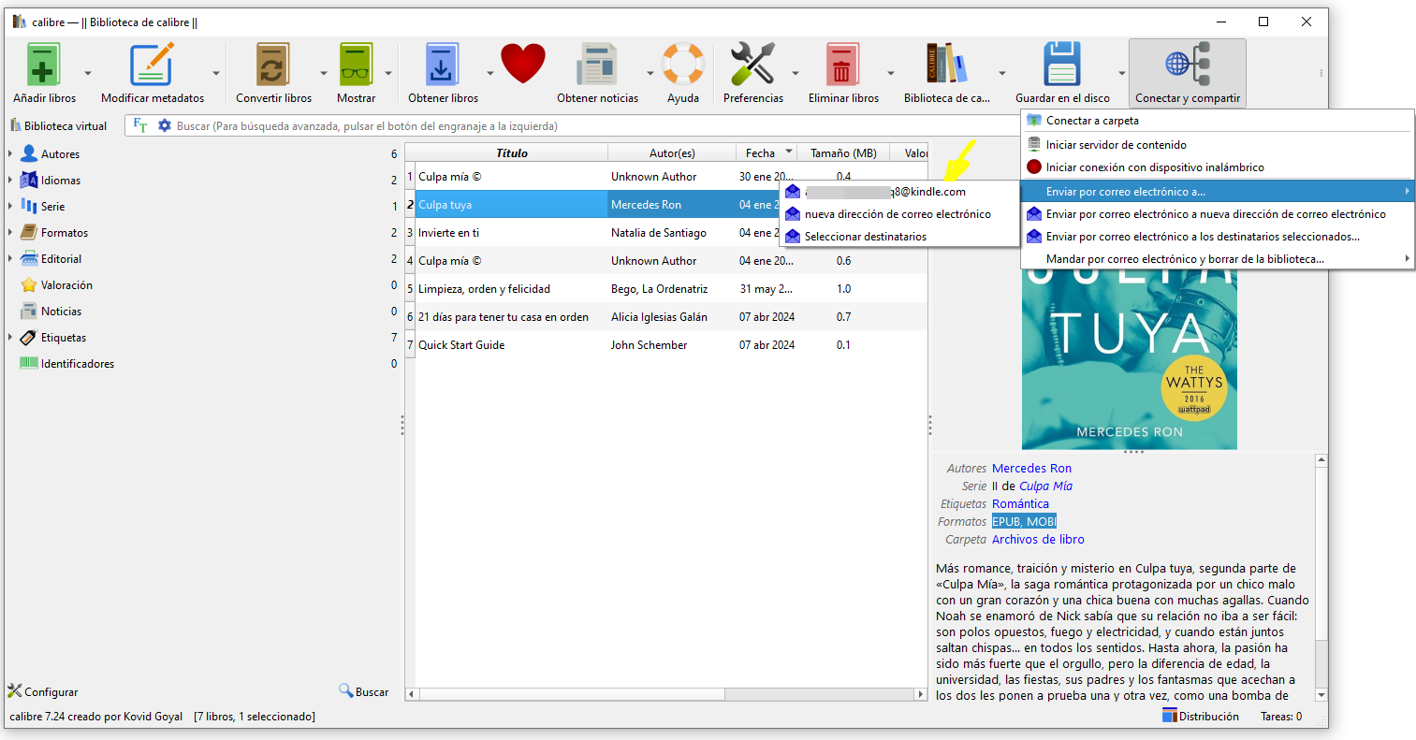
Task: Open Mandar por correo y borrar submenu
Action: pos(1218,259)
